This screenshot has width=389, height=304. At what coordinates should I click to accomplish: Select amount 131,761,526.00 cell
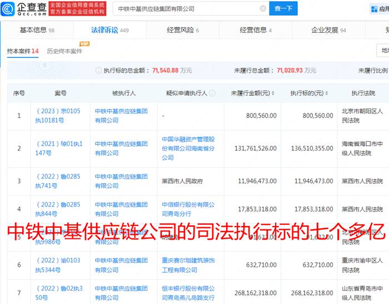pos(256,149)
